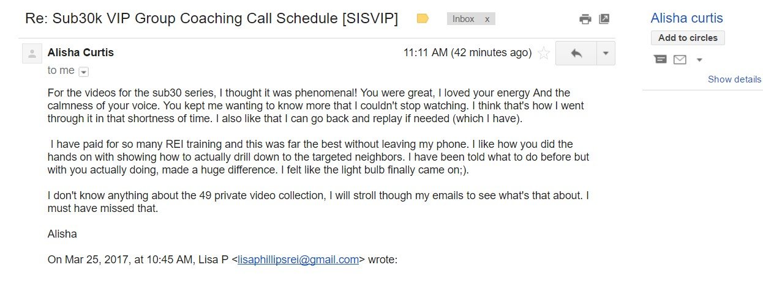Open the More options dropdown beside reply
The height and width of the screenshot is (281, 763).
tap(606, 53)
